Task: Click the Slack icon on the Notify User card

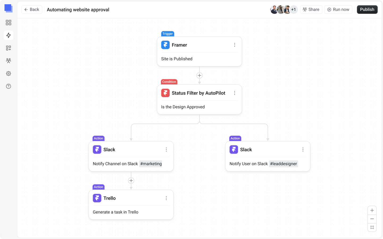Action: click(x=234, y=150)
